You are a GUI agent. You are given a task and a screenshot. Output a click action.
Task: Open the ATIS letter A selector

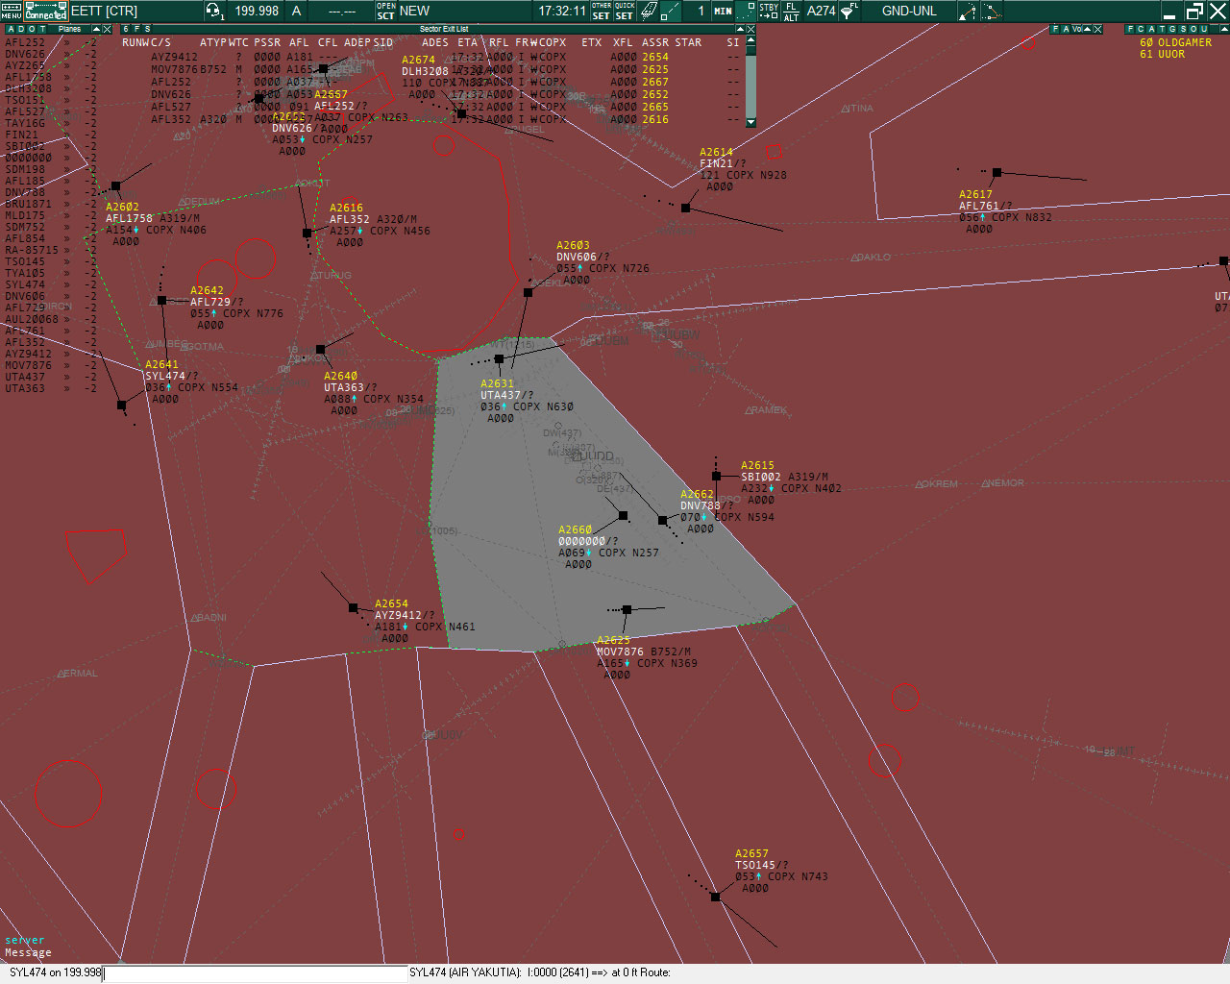point(296,11)
